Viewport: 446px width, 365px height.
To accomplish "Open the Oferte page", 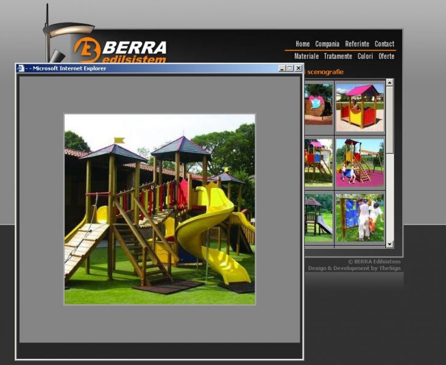I will pyautogui.click(x=386, y=56).
